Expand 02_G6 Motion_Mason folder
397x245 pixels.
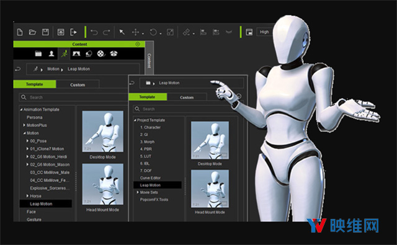[x=27, y=164]
